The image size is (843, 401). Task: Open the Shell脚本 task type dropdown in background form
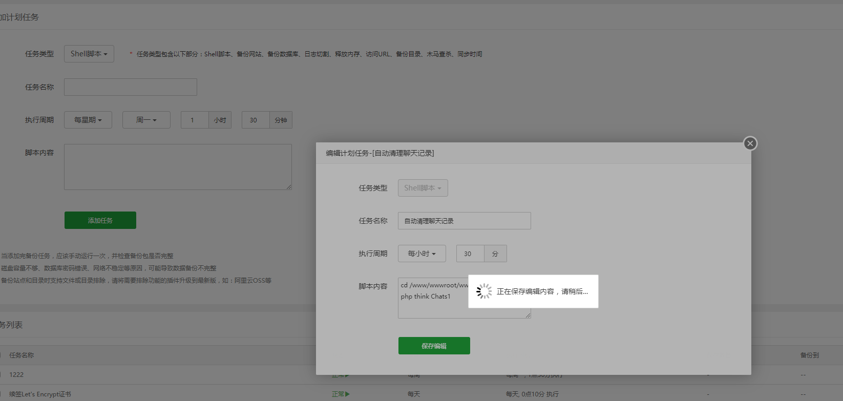click(89, 54)
